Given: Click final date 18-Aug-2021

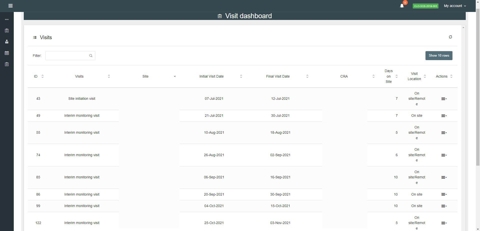Looking at the screenshot, I should 280,132.
